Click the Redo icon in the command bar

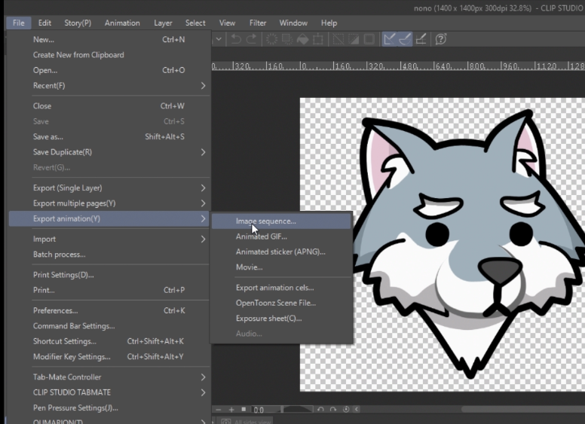[250, 39]
